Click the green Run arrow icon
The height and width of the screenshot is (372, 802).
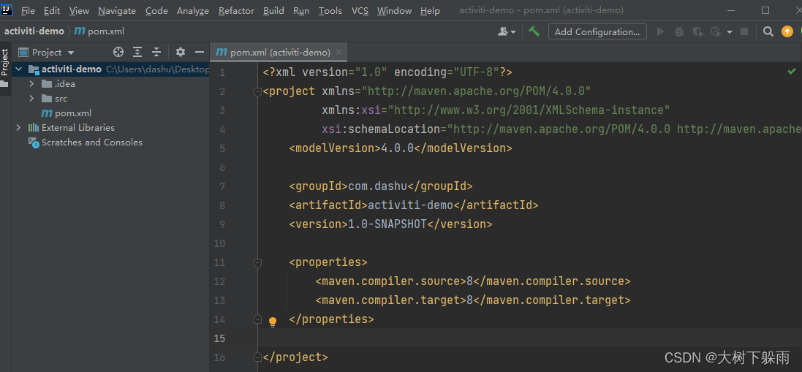pyautogui.click(x=660, y=31)
